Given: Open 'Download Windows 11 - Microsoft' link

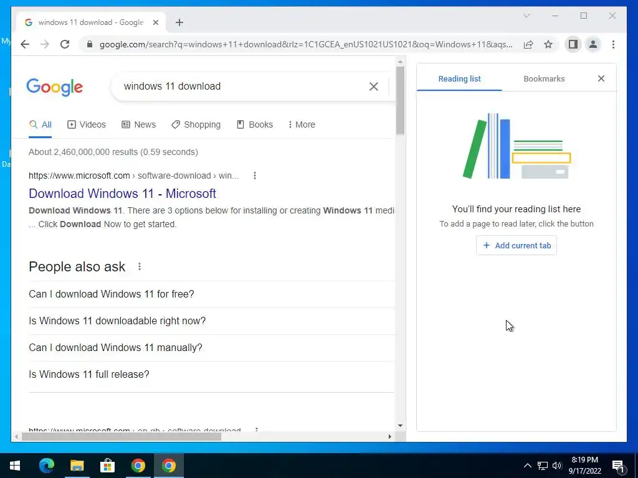Looking at the screenshot, I should coord(122,194).
